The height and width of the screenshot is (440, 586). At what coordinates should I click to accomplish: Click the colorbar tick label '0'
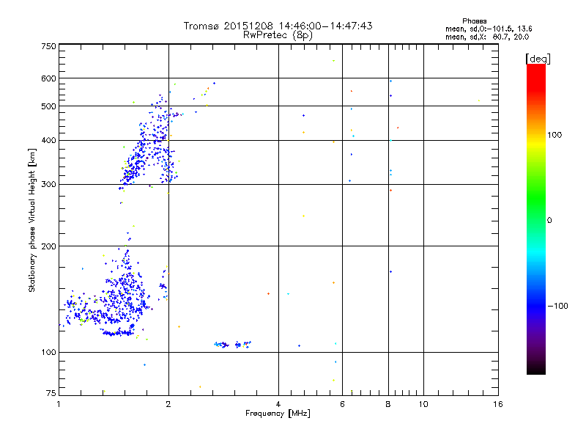(x=549, y=220)
